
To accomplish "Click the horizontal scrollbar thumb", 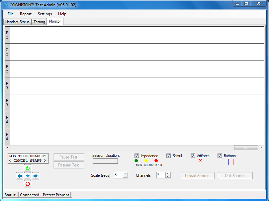I will pyautogui.click(x=246, y=148).
